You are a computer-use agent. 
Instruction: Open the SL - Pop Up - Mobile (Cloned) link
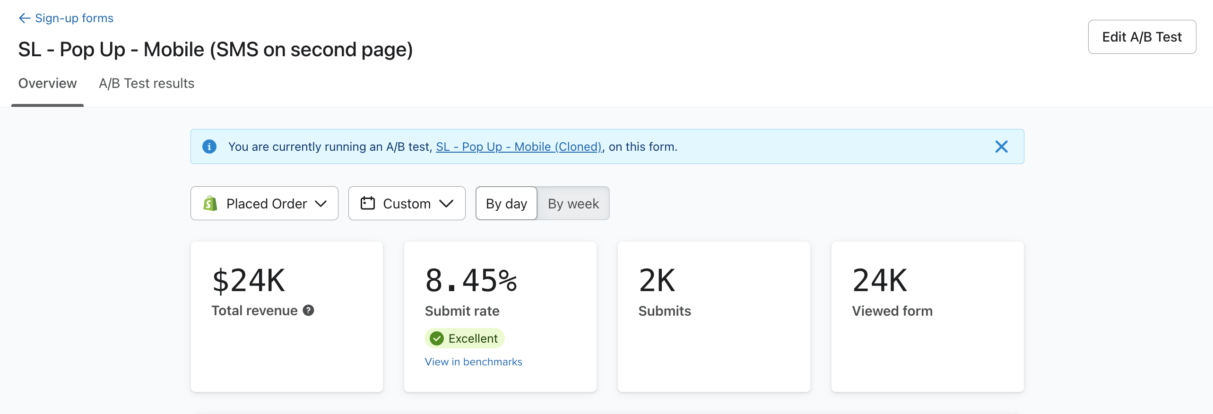(x=518, y=147)
